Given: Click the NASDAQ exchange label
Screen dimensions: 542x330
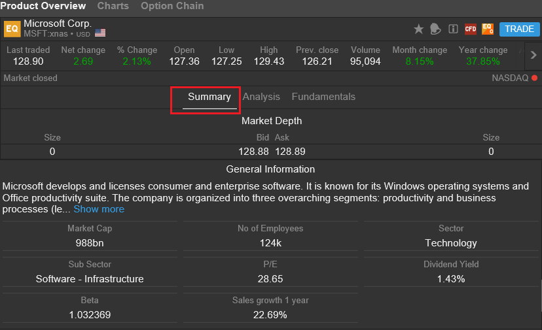Looking at the screenshot, I should 510,78.
